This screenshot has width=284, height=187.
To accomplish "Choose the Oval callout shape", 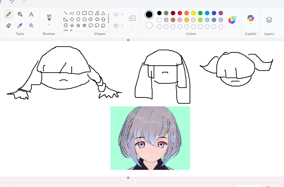I will (97, 26).
